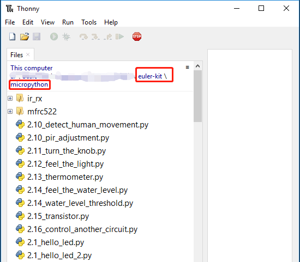Open the Run menu
Viewport: 300px width, 262px height.
pos(68,22)
